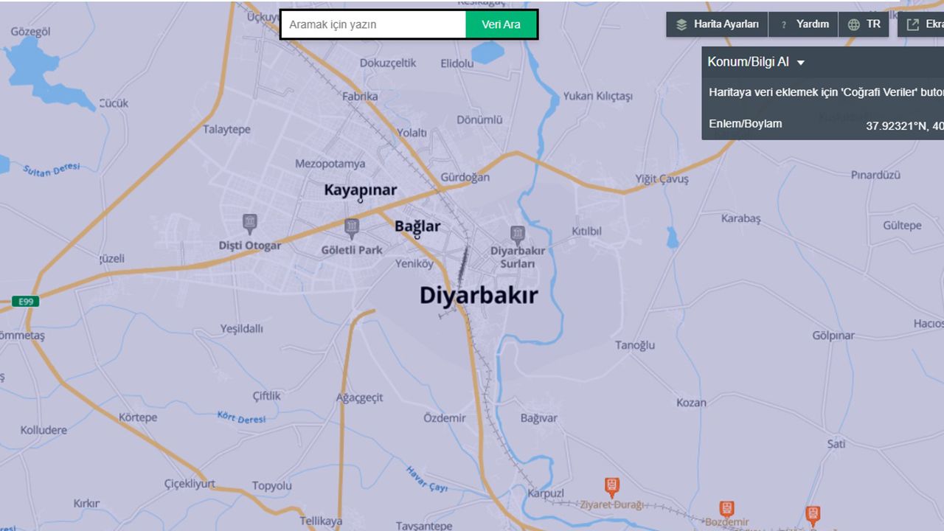Click the Kört Deresi stream label
The width and height of the screenshot is (944, 531).
click(x=241, y=417)
